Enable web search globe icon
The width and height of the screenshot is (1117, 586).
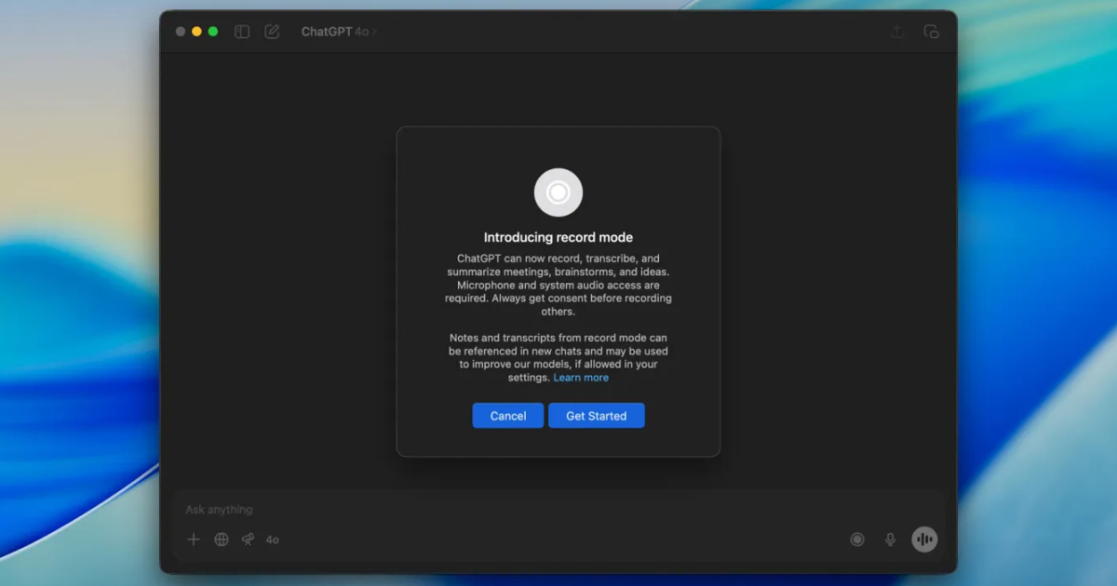222,539
